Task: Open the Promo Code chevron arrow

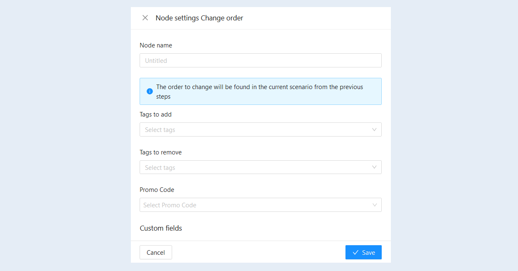Action: tap(374, 205)
